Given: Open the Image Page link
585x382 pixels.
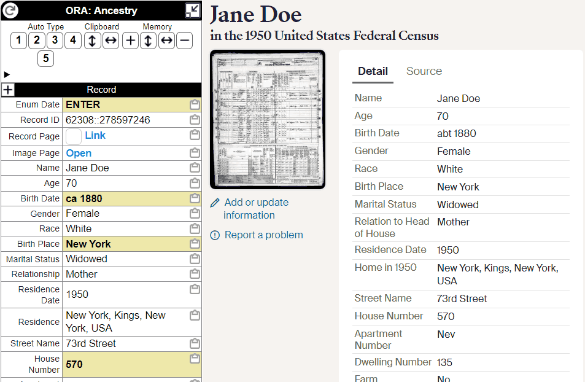Looking at the screenshot, I should click(x=79, y=153).
